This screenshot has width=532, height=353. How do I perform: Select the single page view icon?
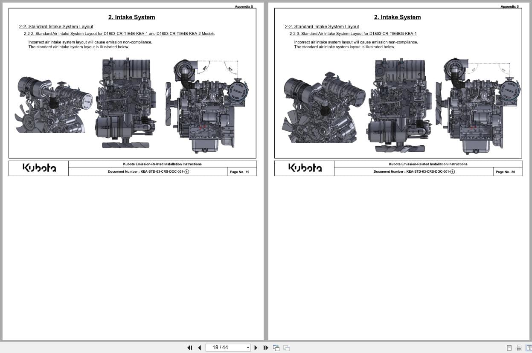(509, 348)
